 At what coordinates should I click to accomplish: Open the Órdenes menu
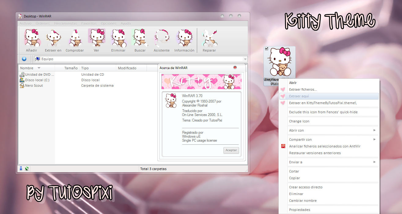coord(43,24)
